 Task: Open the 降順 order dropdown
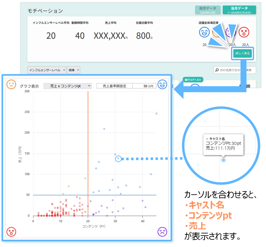click(73, 70)
